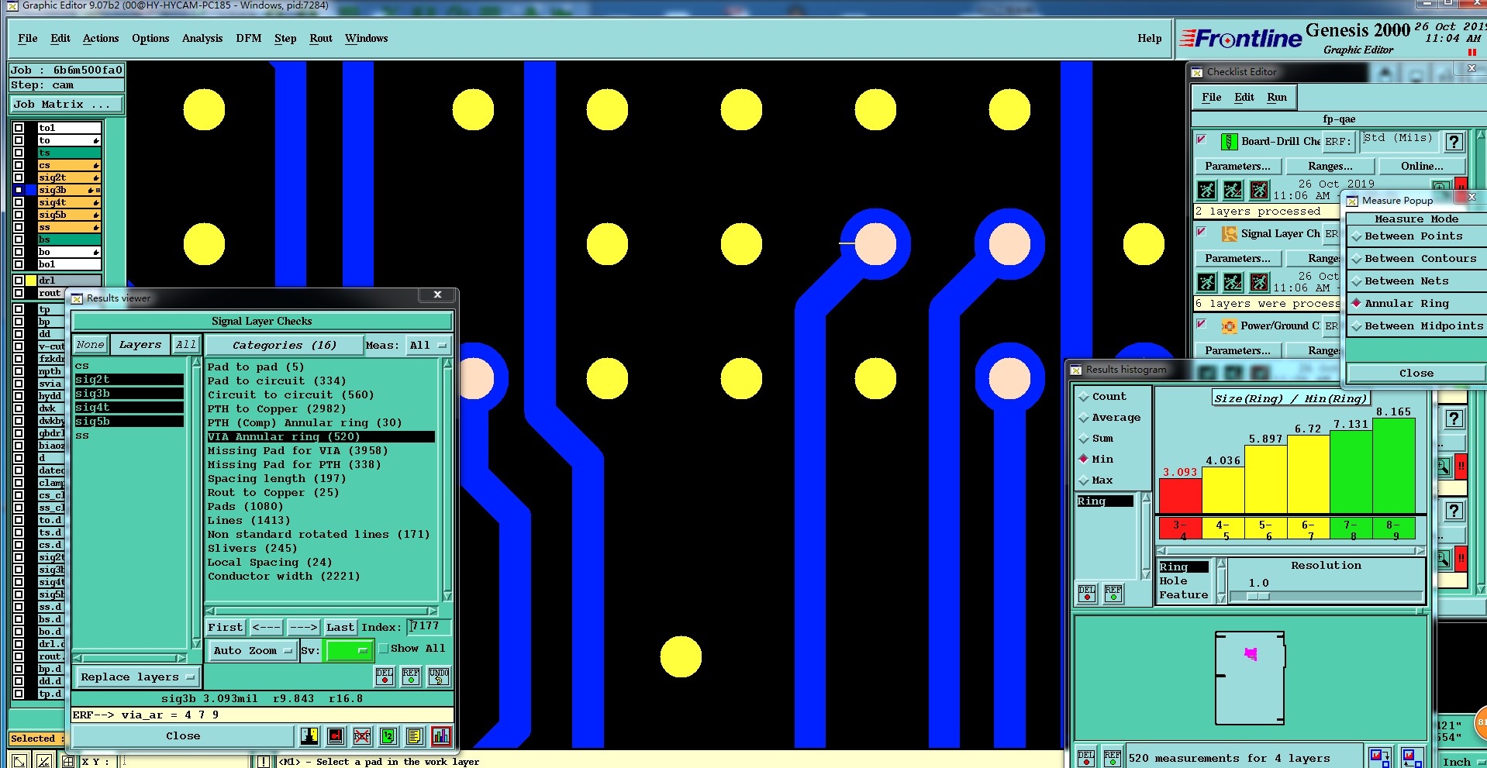Click the Online... button
The height and width of the screenshot is (768, 1487).
point(1422,167)
